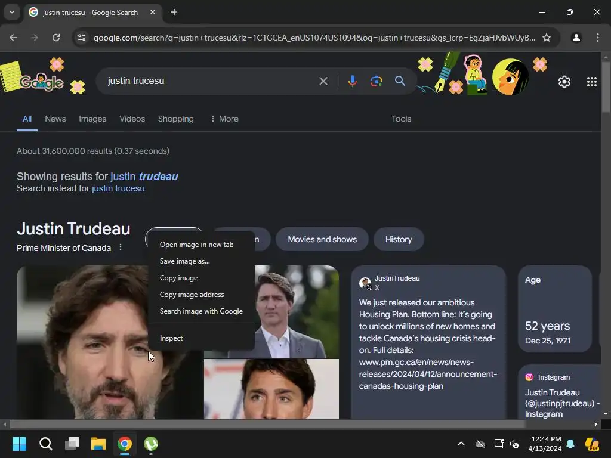The width and height of the screenshot is (611, 458).
Task: Select the History chip
Action: coord(399,239)
